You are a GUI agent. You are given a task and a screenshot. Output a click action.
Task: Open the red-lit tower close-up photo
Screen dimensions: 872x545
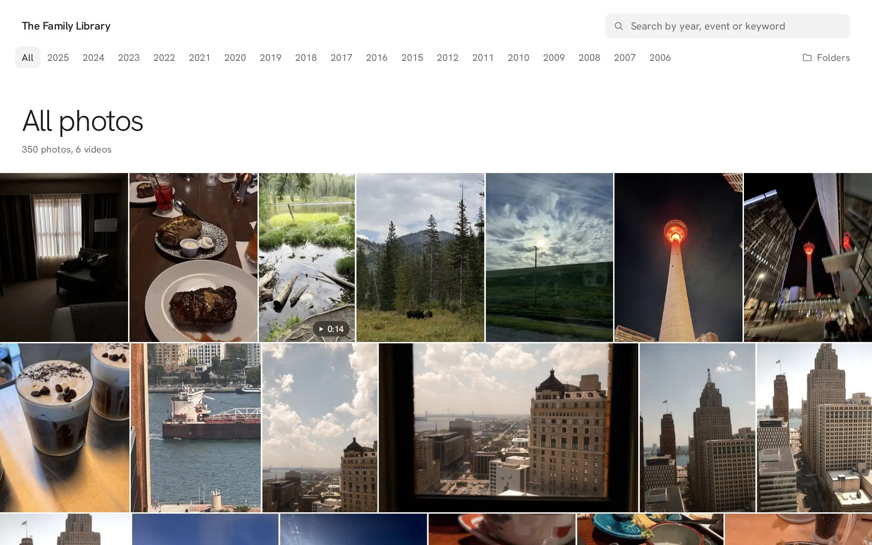click(x=679, y=258)
